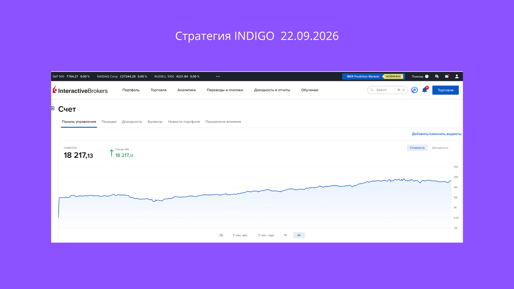This screenshot has width=514, height=289.
Task: Select the Стоимость chart toggle
Action: coord(417,148)
